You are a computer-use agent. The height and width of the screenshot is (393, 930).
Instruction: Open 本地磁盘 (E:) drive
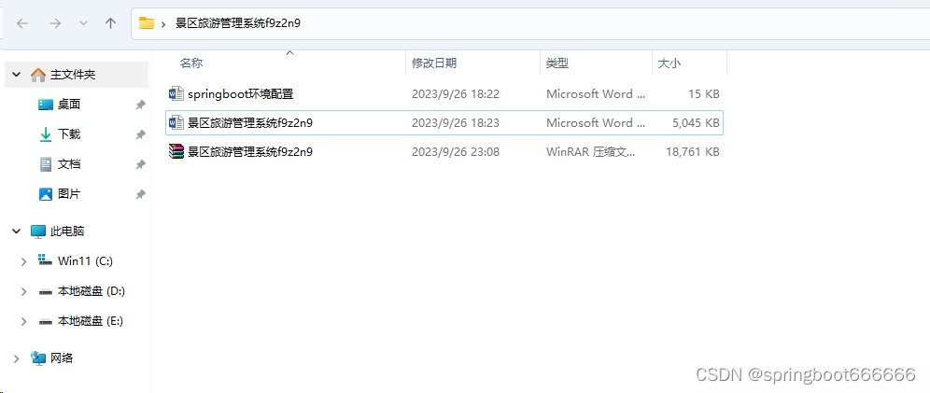tap(91, 321)
